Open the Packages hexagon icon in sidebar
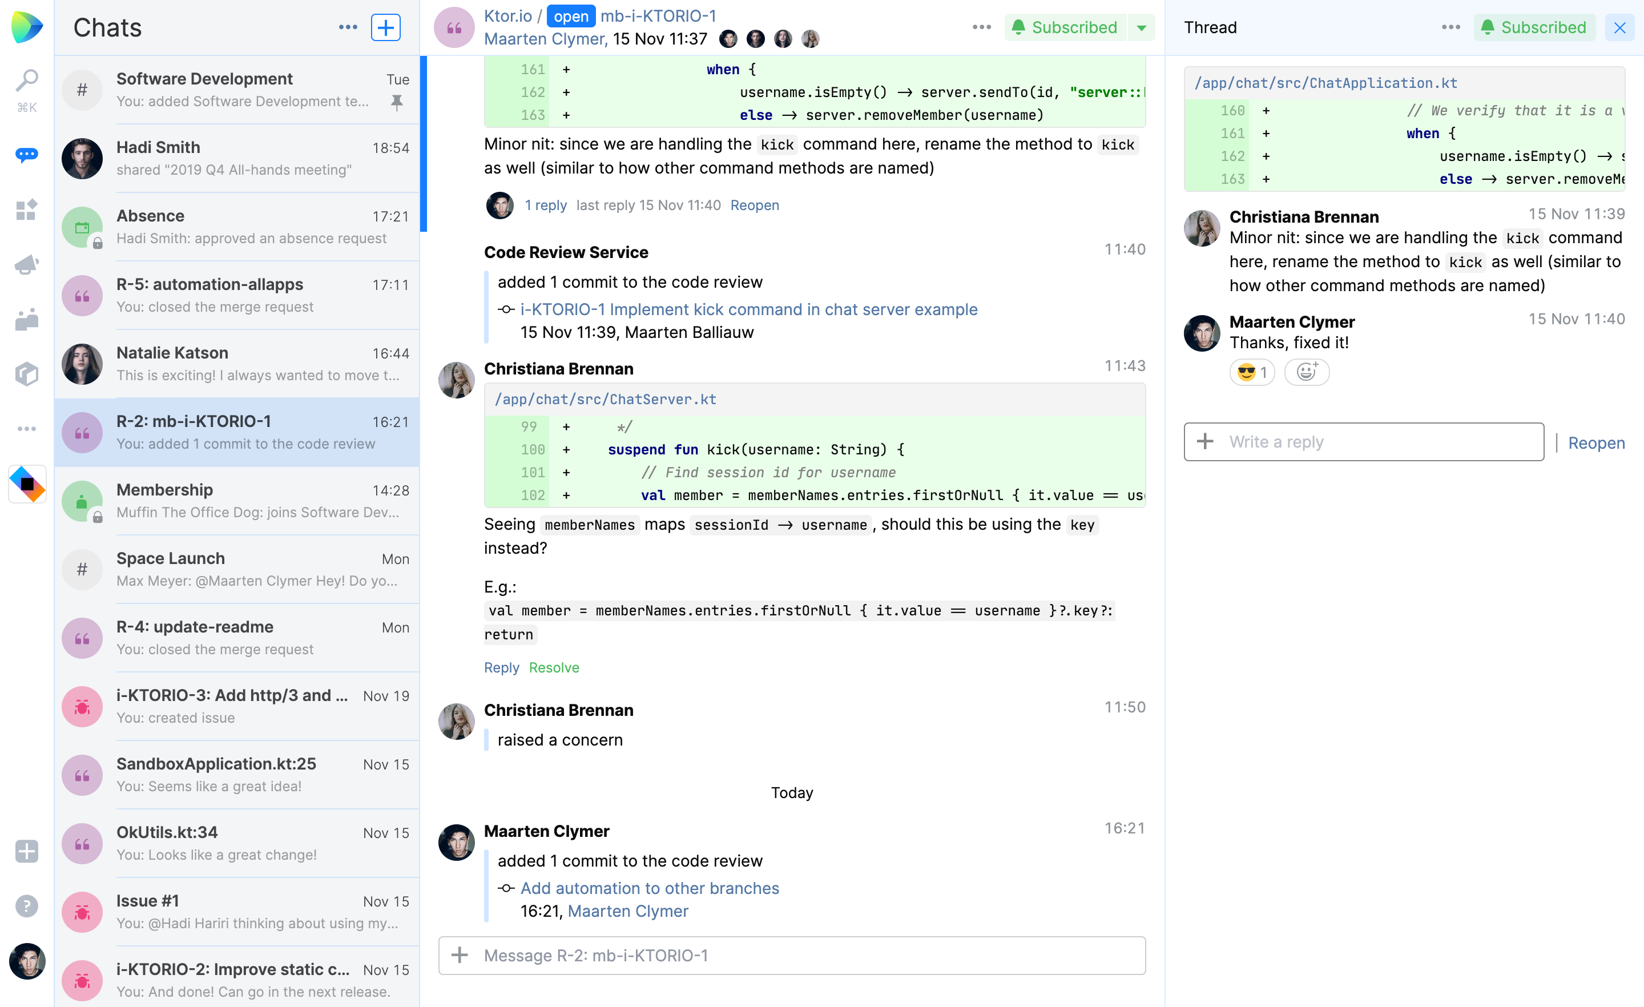The width and height of the screenshot is (1644, 1007). point(27,374)
